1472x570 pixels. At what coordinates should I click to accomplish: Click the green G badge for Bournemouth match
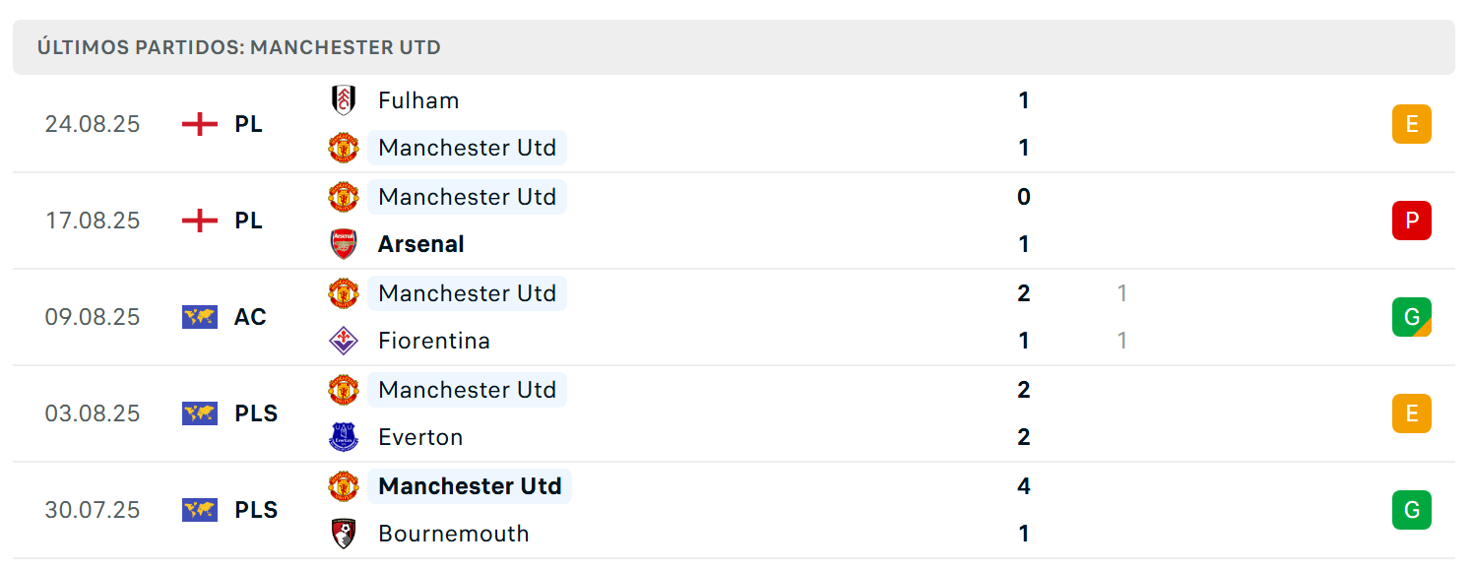click(1411, 510)
